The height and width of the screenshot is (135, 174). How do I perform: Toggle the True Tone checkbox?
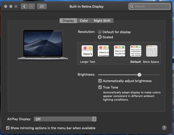click(x=100, y=87)
